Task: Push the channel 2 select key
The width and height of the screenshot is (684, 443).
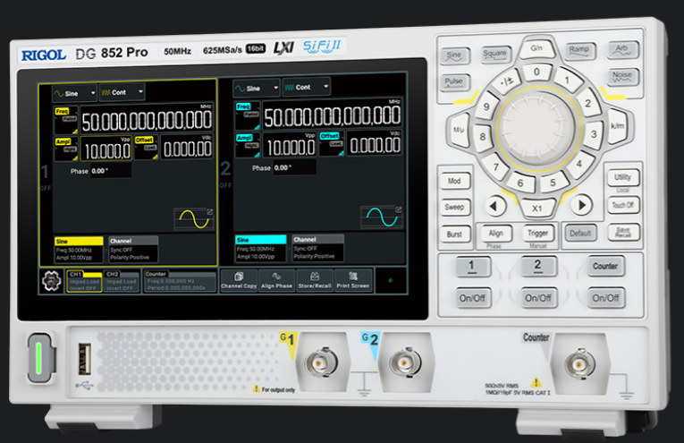Action: point(538,266)
